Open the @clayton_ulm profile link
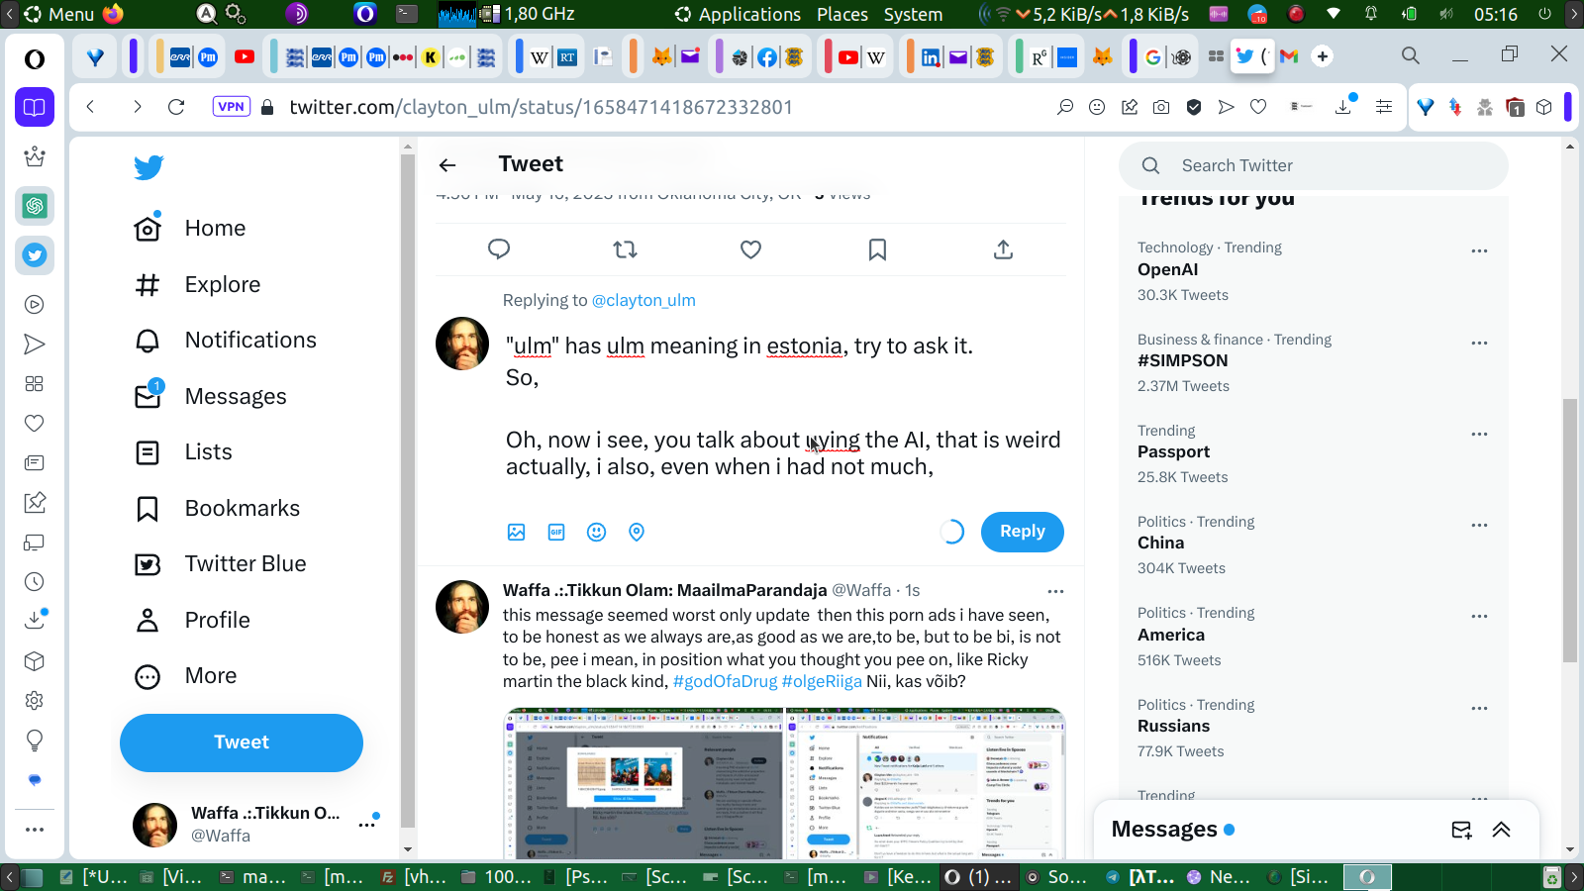1584x891 pixels. click(x=643, y=300)
